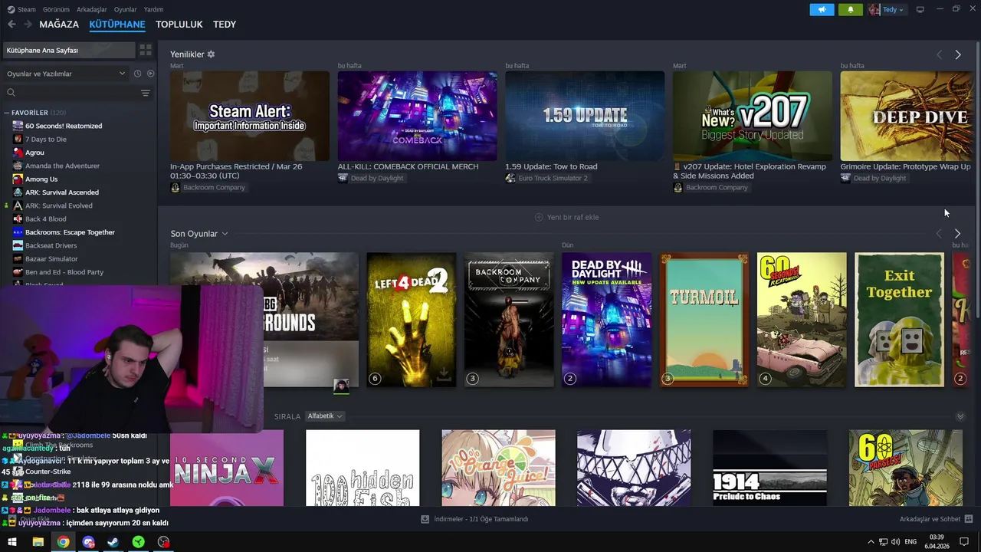Screen dimensions: 981x552
Task: Open the Görünüm menu
Action: coord(56,9)
